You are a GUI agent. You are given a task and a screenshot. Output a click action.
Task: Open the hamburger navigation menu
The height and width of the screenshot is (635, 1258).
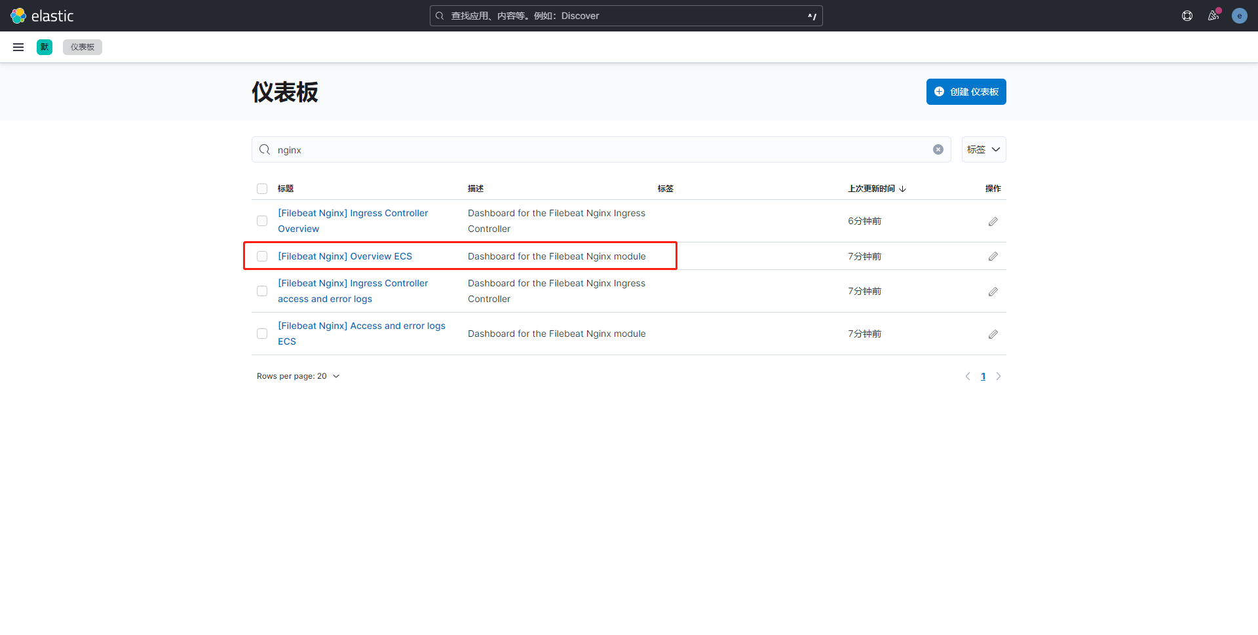click(x=18, y=47)
